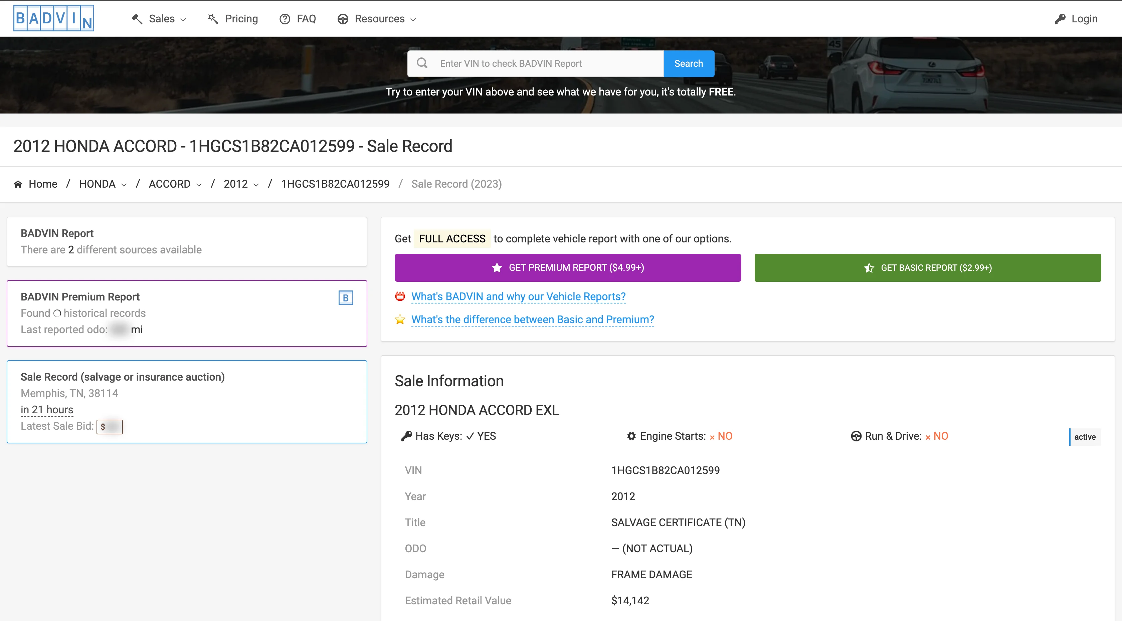
Task: Click the blue B badge icon
Action: [345, 298]
